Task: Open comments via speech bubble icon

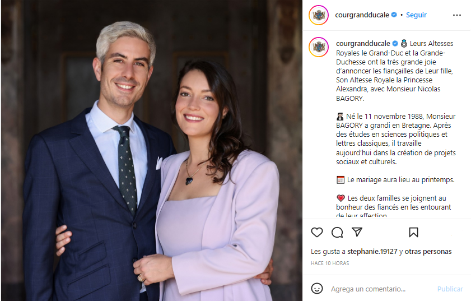Action: pos(337,232)
